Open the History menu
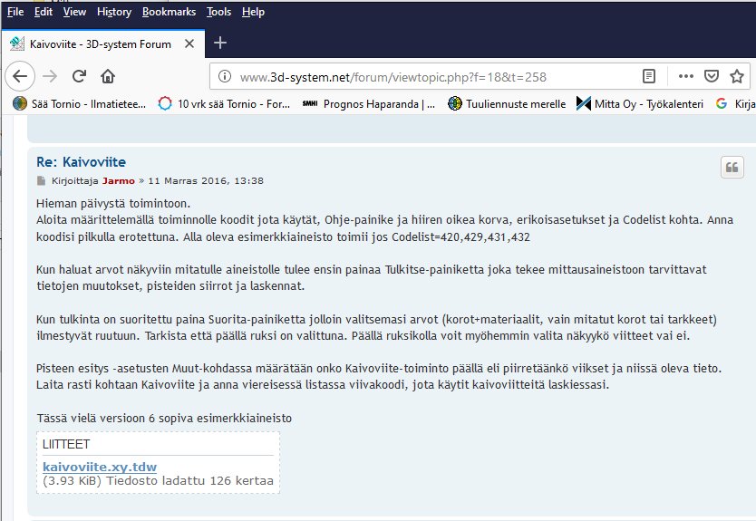Viewport: 756px width, 521px height. [114, 12]
